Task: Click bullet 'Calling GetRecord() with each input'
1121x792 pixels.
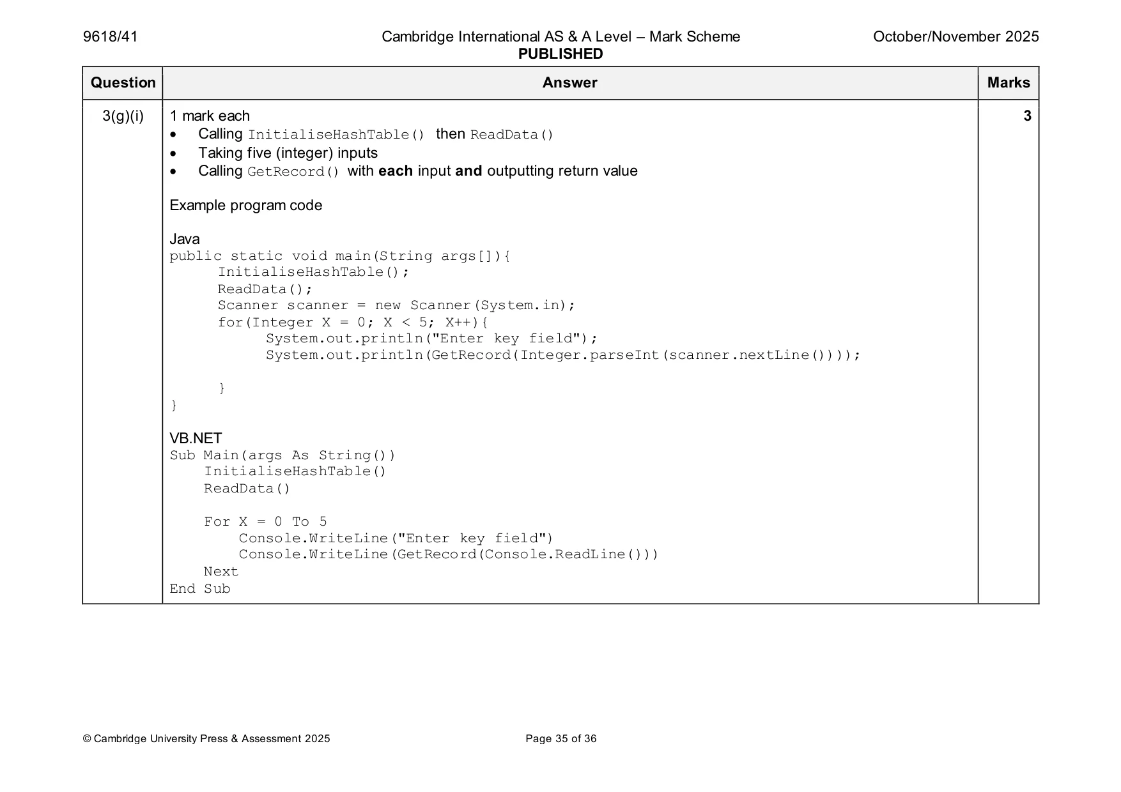Action: click(x=418, y=171)
